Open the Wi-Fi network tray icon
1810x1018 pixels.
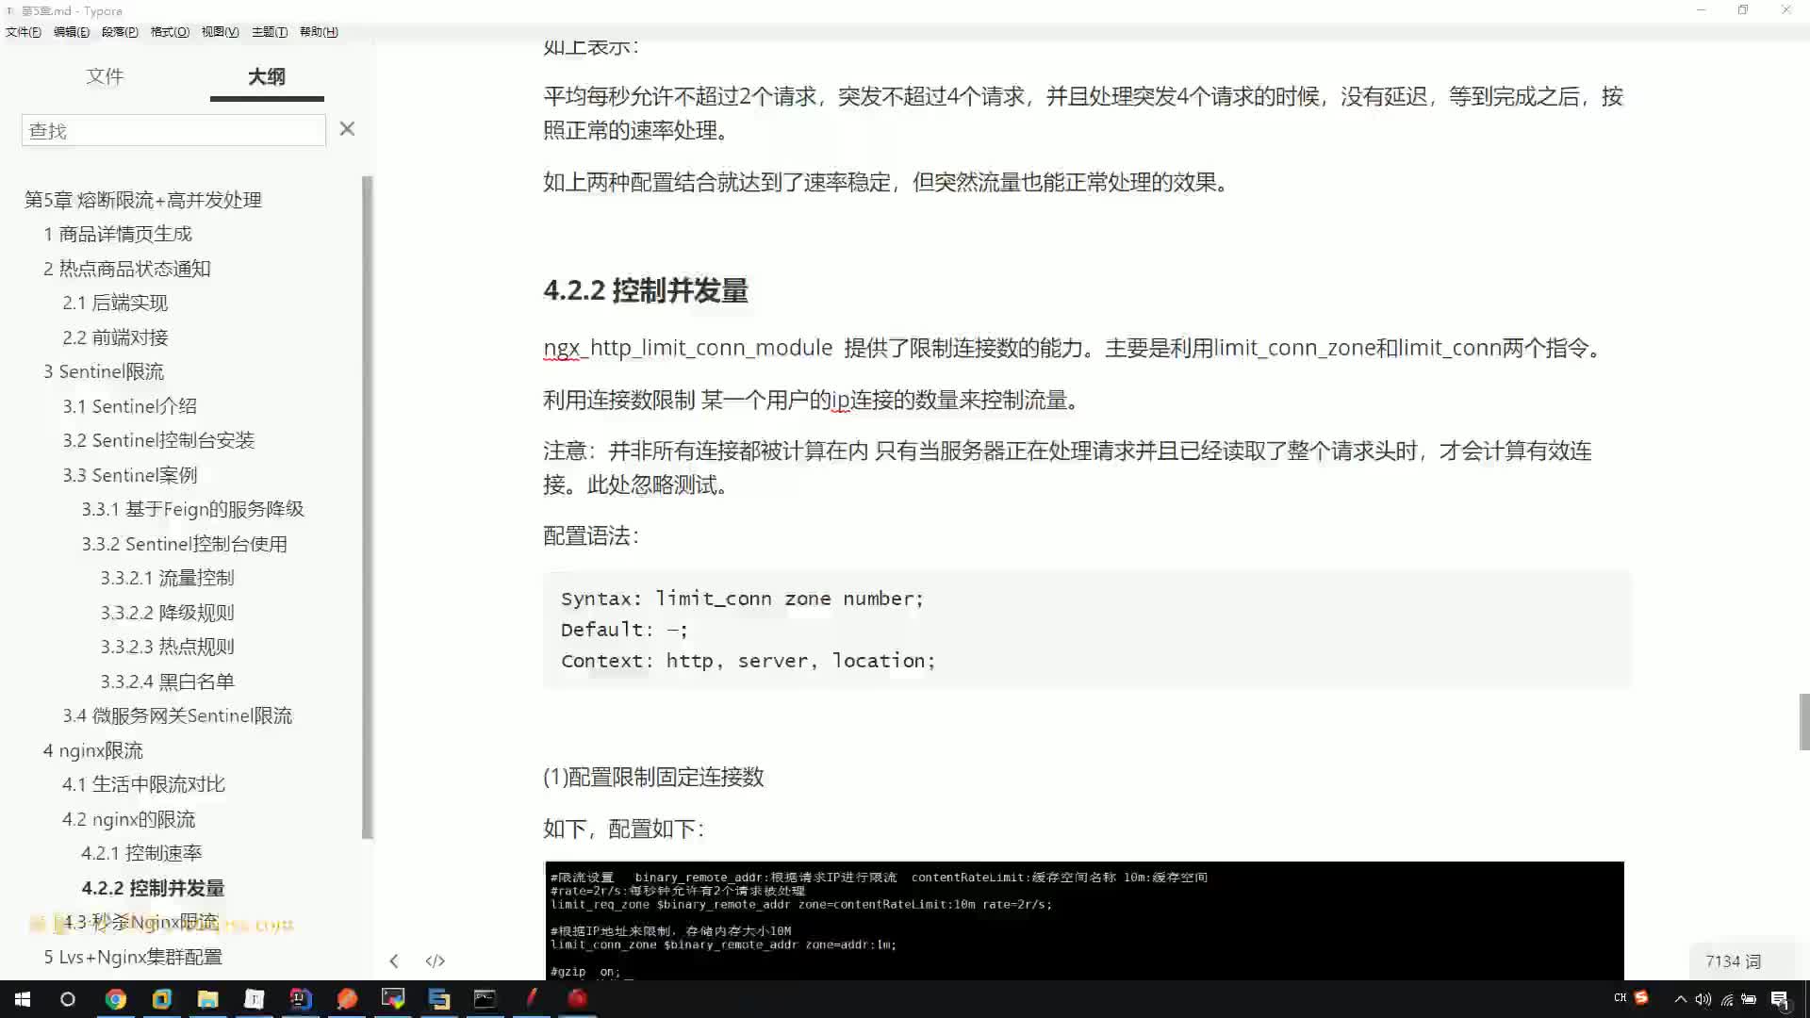tap(1727, 999)
